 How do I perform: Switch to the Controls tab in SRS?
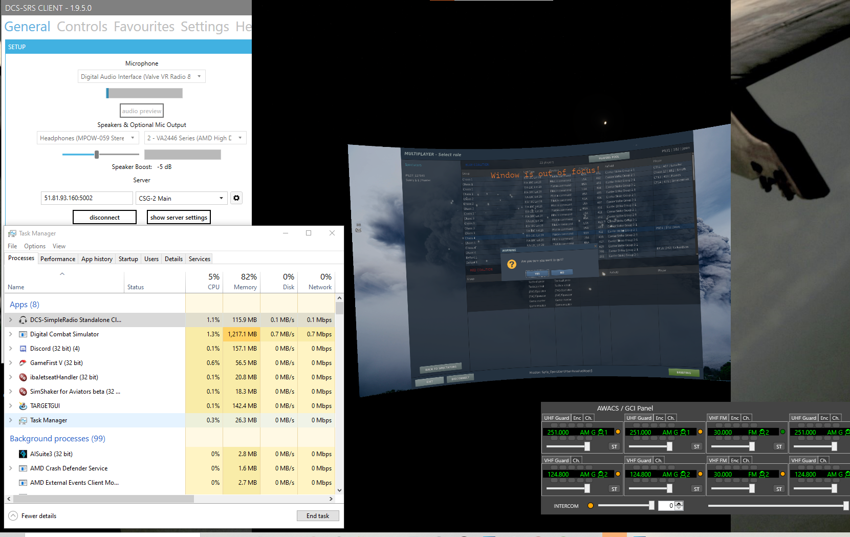point(82,27)
